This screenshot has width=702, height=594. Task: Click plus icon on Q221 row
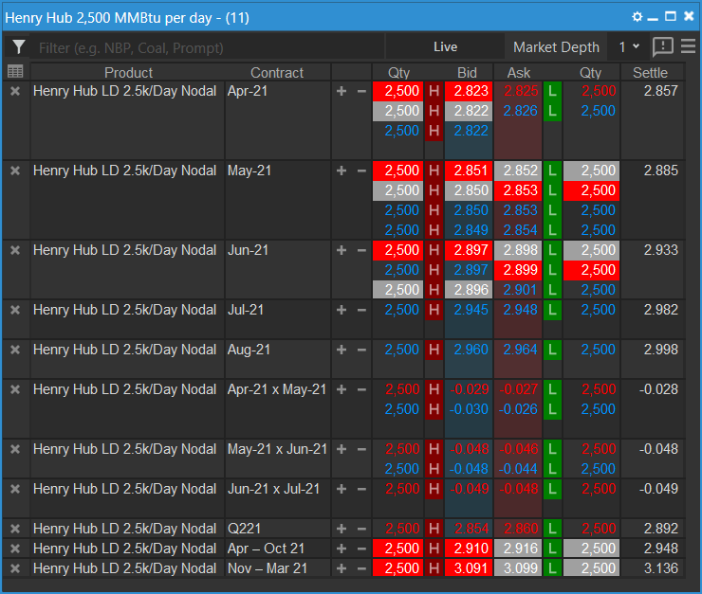[x=342, y=529]
